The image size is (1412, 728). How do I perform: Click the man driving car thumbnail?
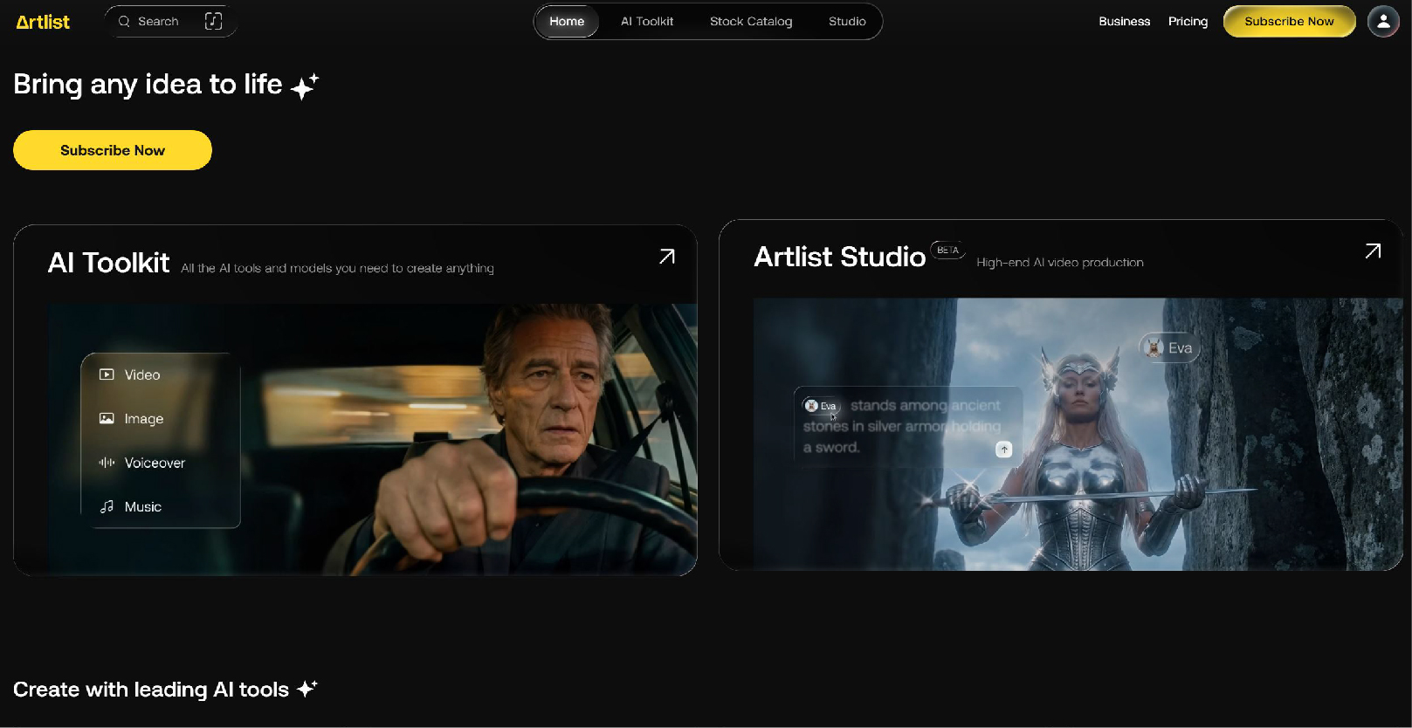373,439
